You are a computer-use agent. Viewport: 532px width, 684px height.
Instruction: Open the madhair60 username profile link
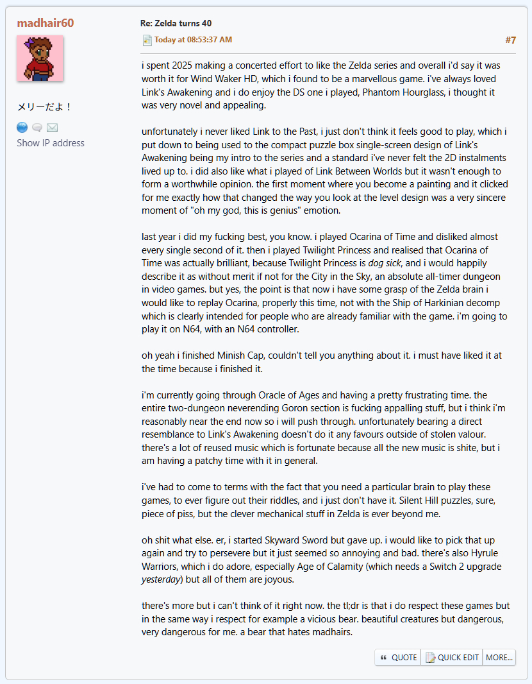[46, 23]
